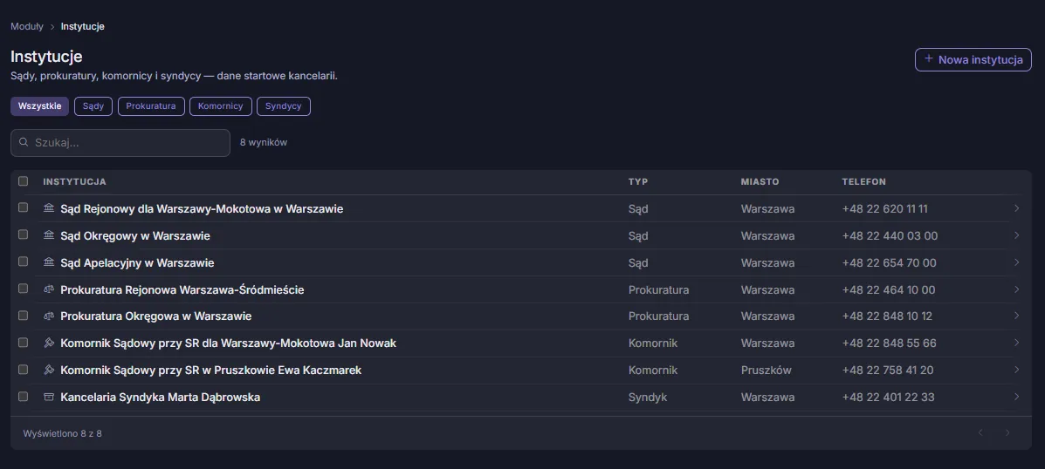Click phone number +48 22 654 70 00
The image size is (1045, 469).
pyautogui.click(x=889, y=262)
